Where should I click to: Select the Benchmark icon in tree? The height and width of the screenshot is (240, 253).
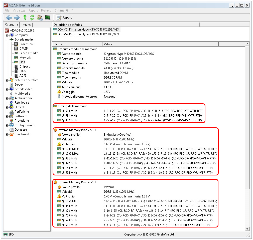[12, 134]
